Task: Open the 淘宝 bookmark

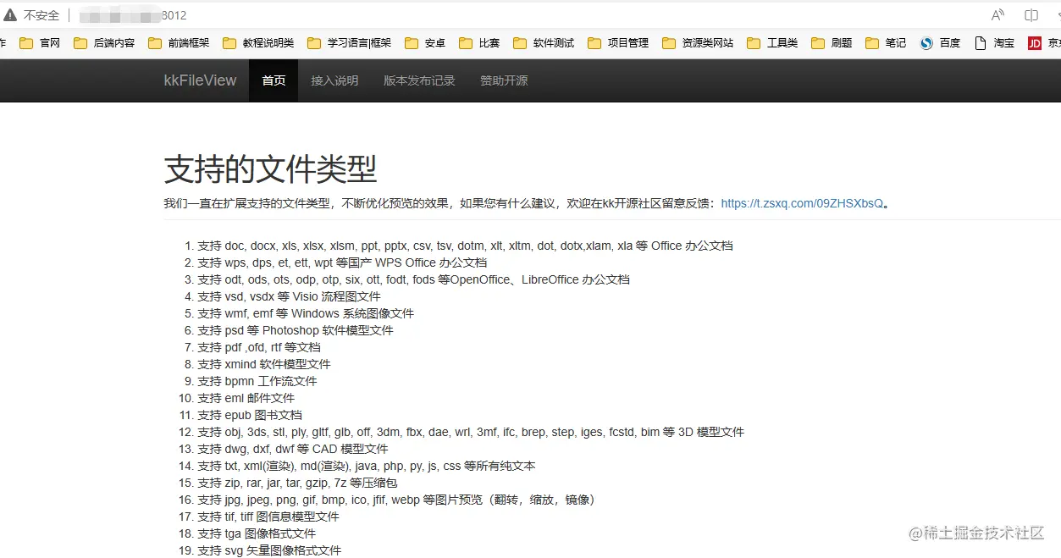Action: pos(994,42)
